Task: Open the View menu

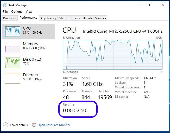Action: (29, 12)
